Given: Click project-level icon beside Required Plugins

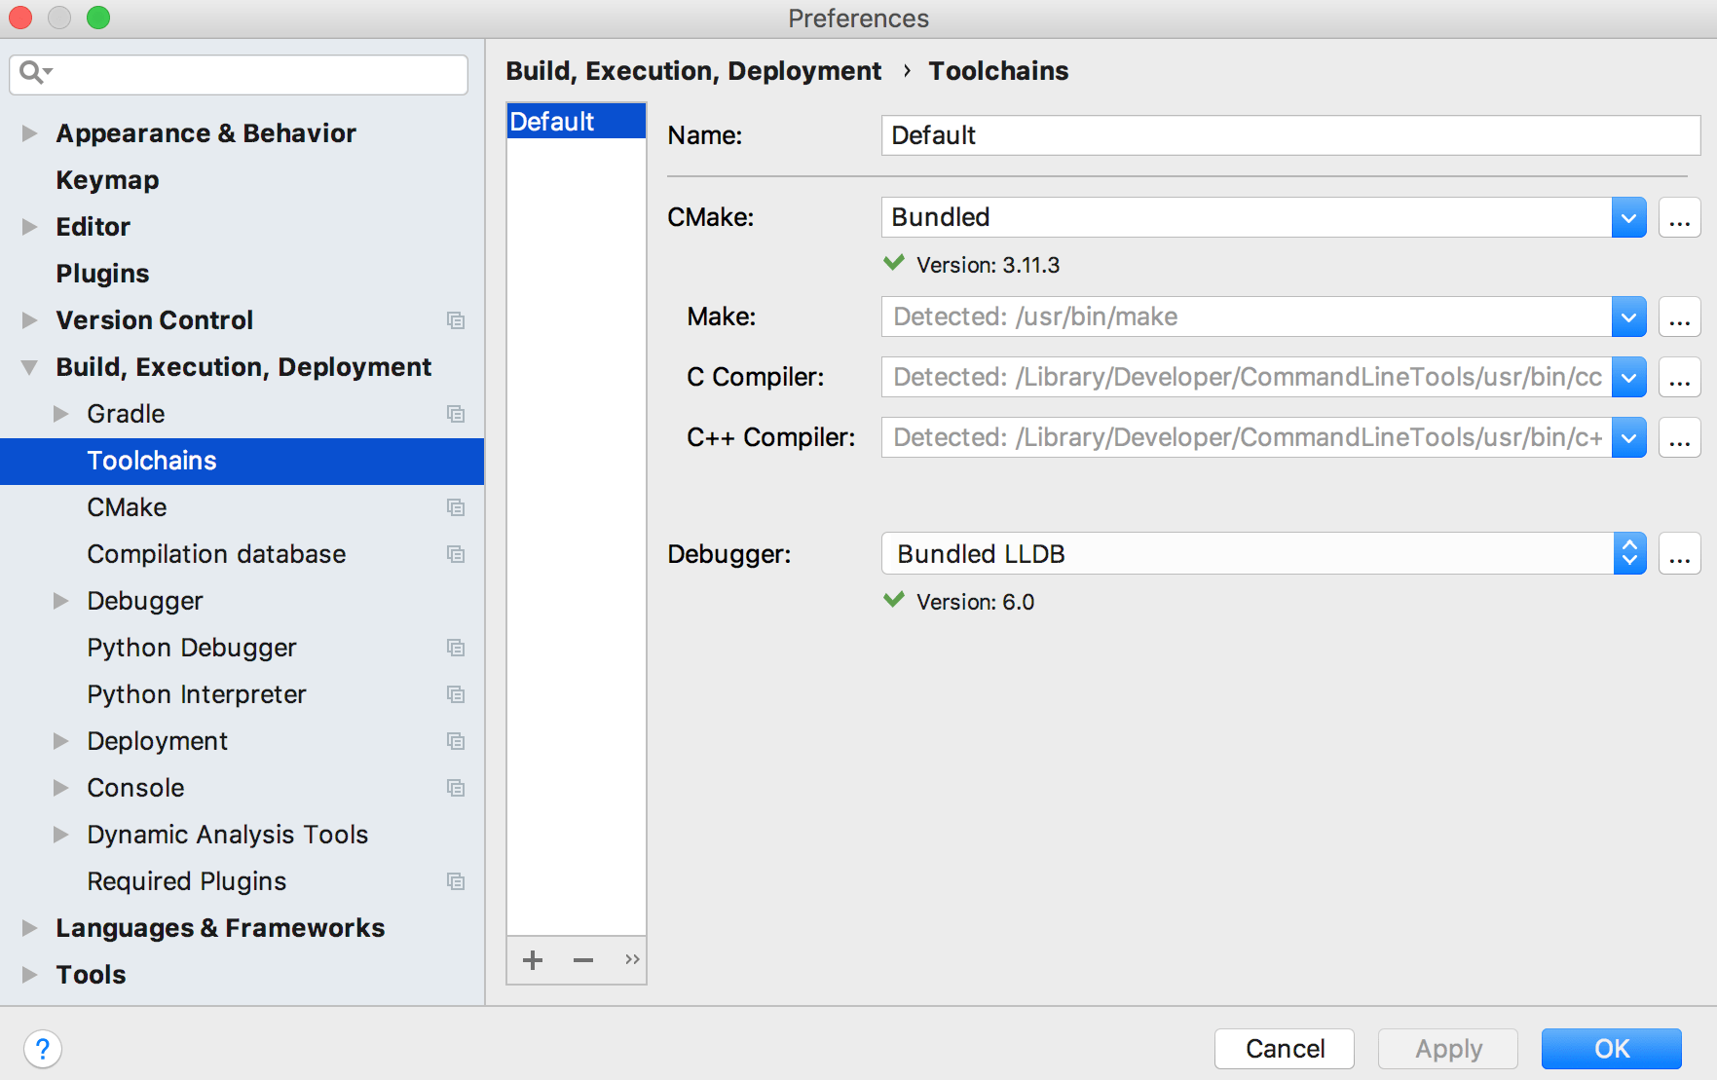Looking at the screenshot, I should 456,881.
